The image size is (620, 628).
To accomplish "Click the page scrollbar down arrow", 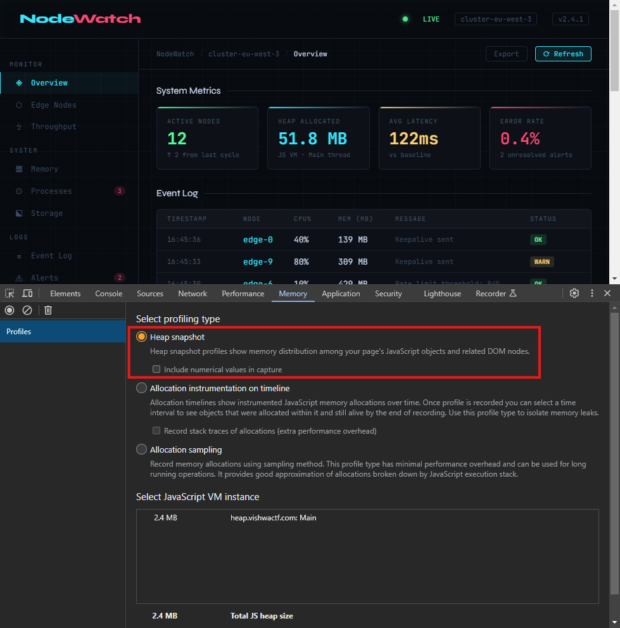I will coord(614,279).
